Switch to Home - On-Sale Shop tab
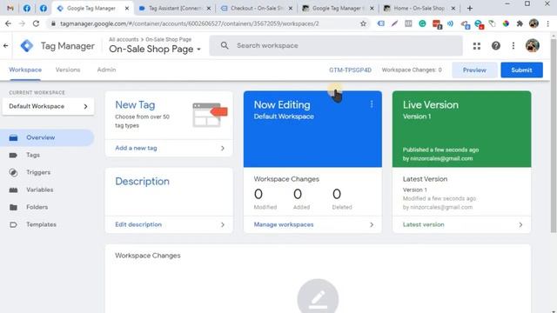This screenshot has height=313, width=557. pos(419,8)
